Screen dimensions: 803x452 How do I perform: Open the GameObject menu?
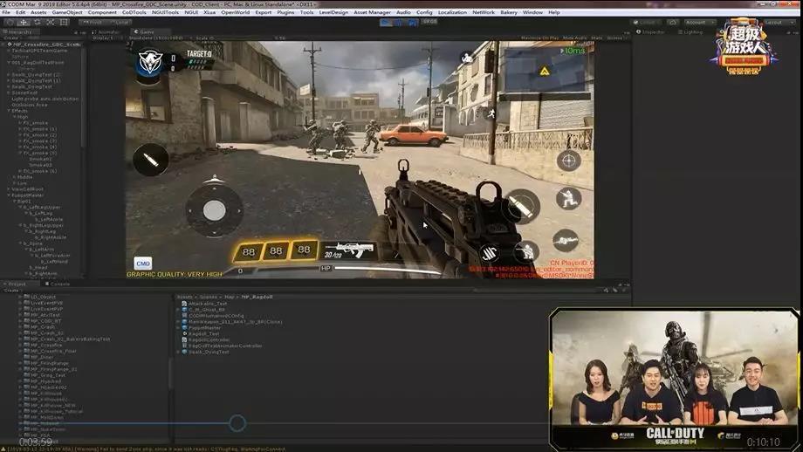point(67,12)
